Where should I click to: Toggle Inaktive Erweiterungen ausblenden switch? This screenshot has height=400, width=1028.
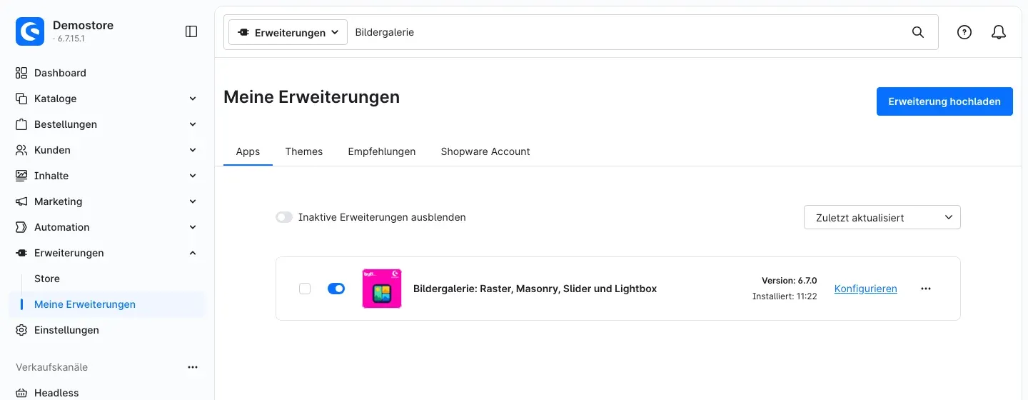tap(284, 217)
